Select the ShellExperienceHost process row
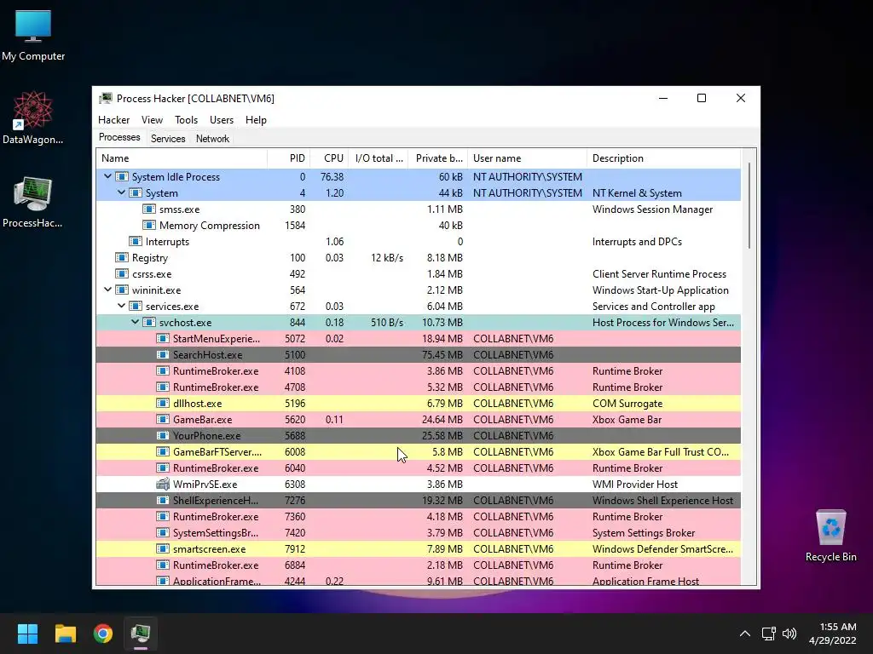The image size is (873, 654). (x=418, y=500)
